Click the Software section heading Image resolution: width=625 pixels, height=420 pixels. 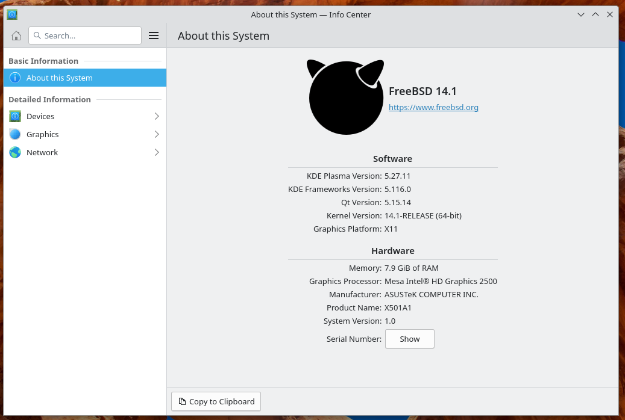coord(392,158)
